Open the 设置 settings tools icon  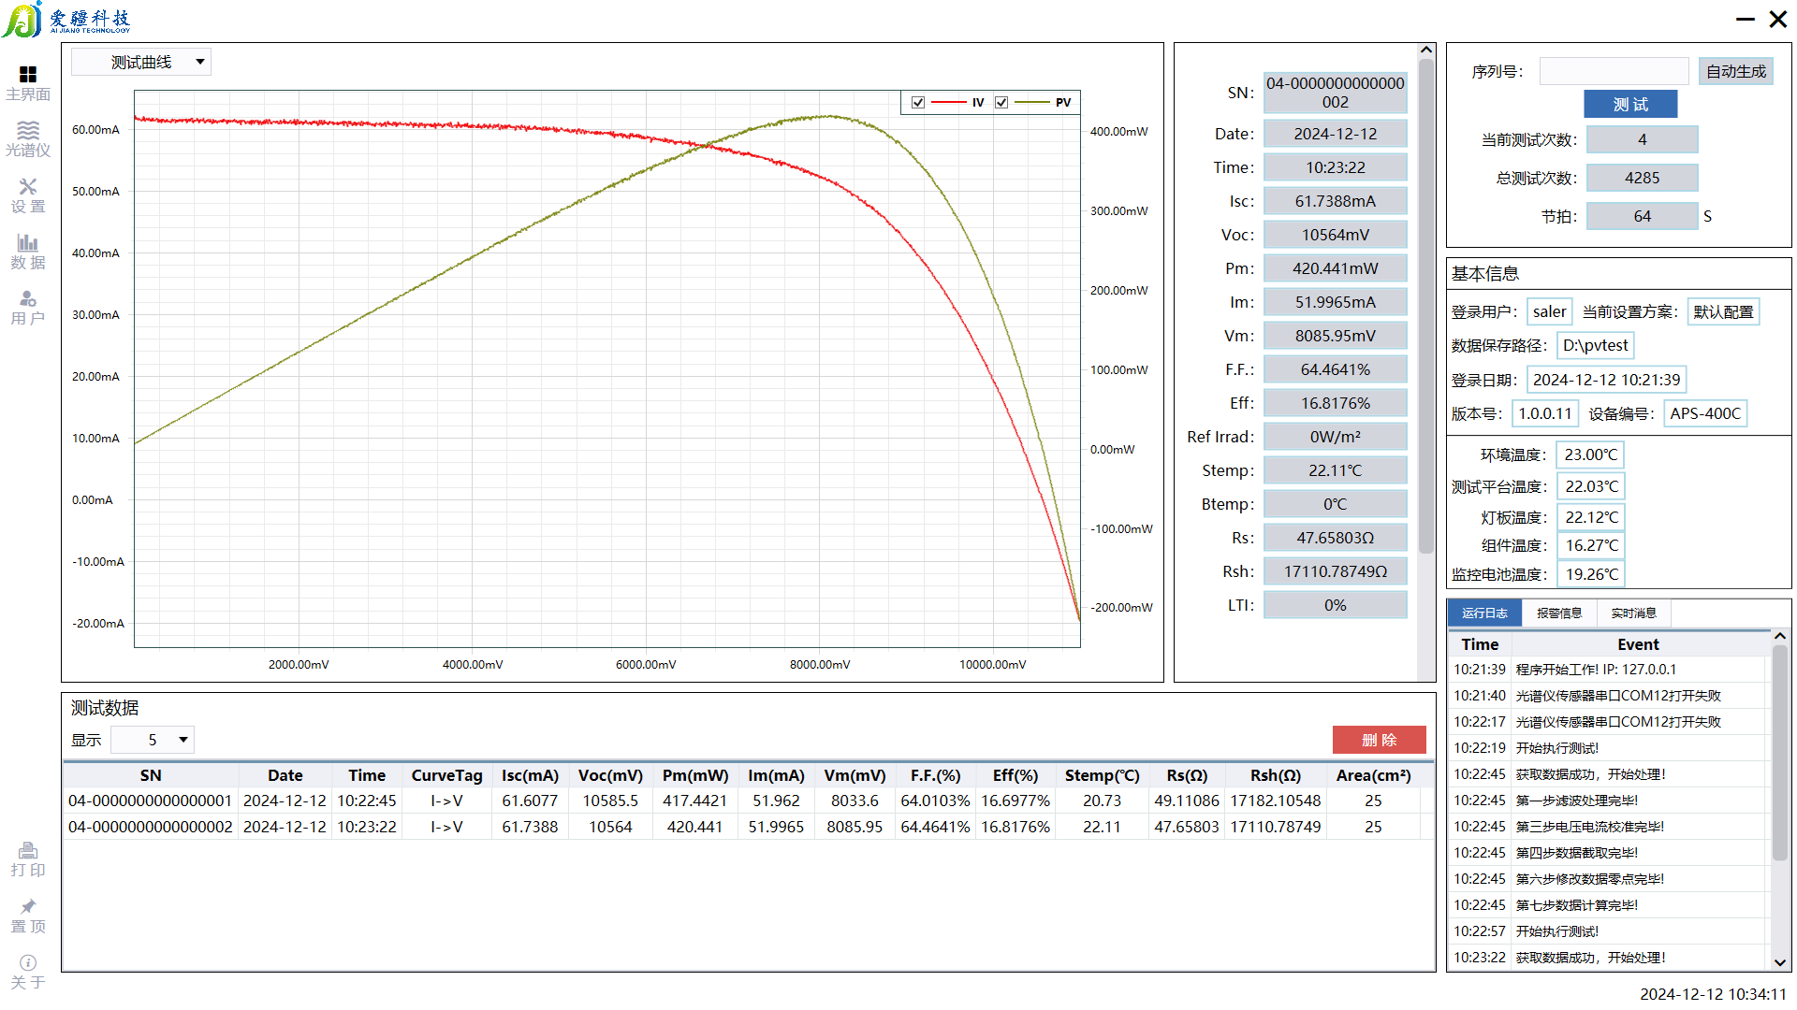coord(28,187)
